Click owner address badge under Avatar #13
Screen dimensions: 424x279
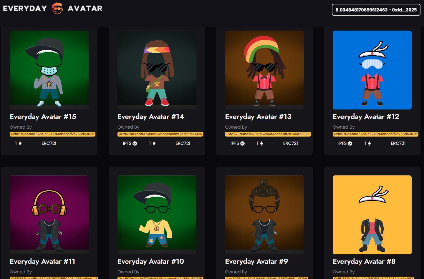coord(268,134)
